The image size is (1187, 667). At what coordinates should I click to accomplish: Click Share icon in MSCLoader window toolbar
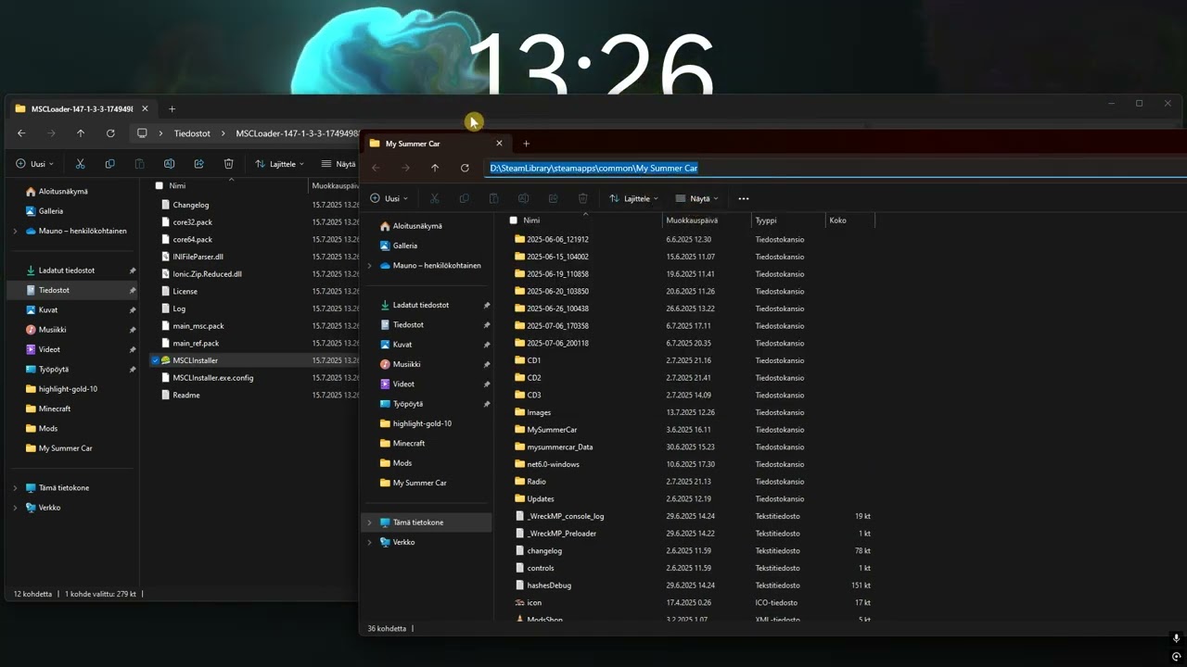tap(198, 164)
